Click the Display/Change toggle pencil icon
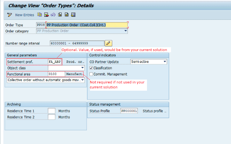Image resolution: width=231 pixels, height=144 pixels. coord(10,15)
